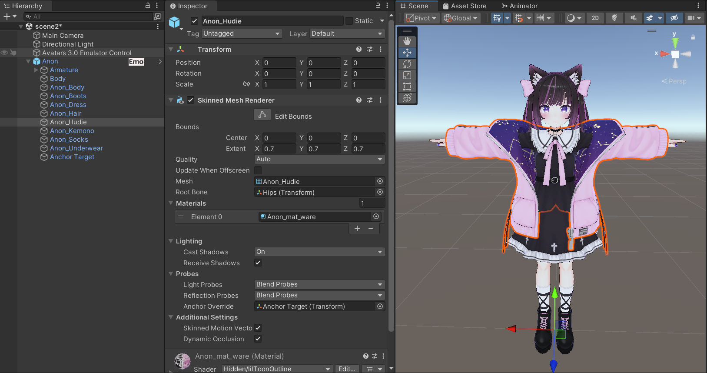Open Transform component help icon
Screen dimensions: 707x373
coord(359,49)
